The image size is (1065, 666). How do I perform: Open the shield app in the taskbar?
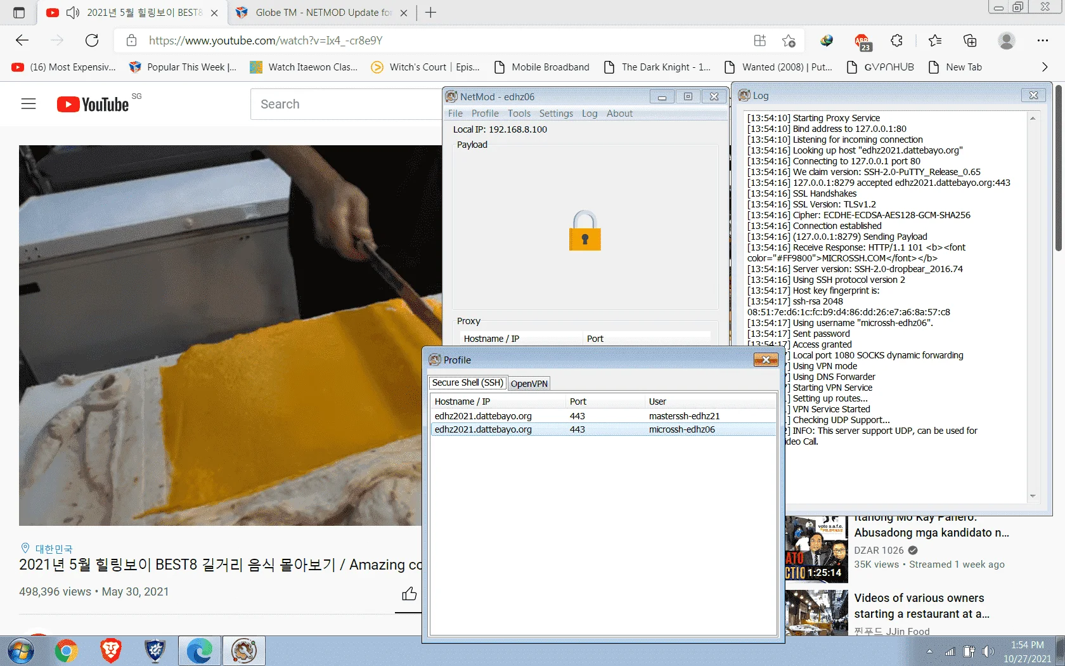pos(155,651)
